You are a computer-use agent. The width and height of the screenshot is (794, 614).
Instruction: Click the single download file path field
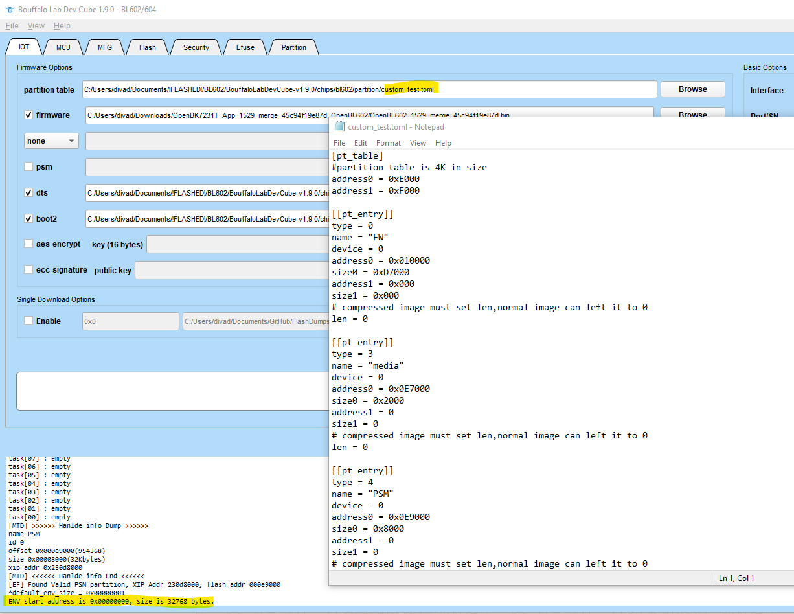point(256,321)
